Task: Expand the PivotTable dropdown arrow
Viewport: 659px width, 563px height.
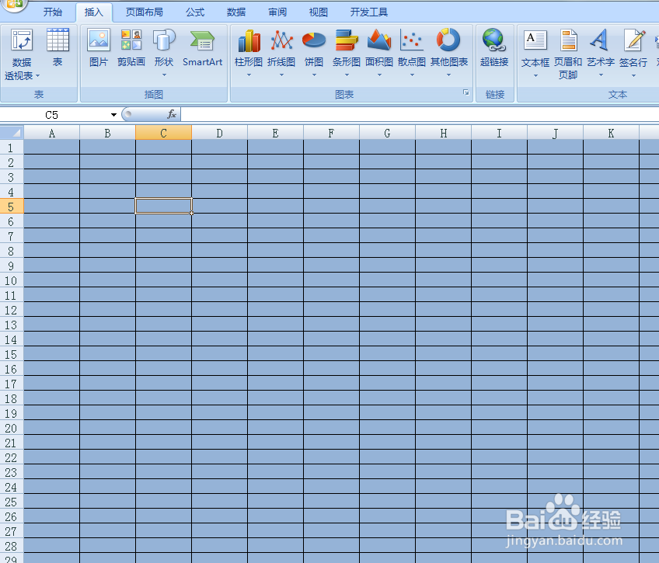Action: tap(37, 76)
